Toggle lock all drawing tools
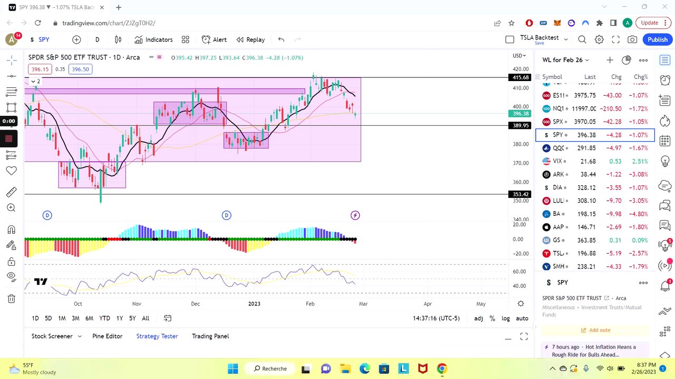The height and width of the screenshot is (379, 675). pyautogui.click(x=11, y=262)
